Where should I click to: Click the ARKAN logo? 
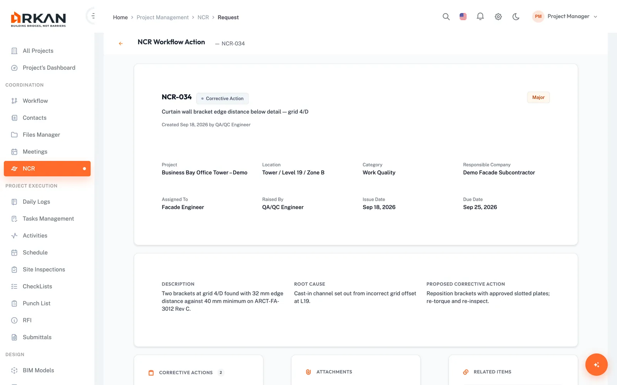(x=38, y=19)
